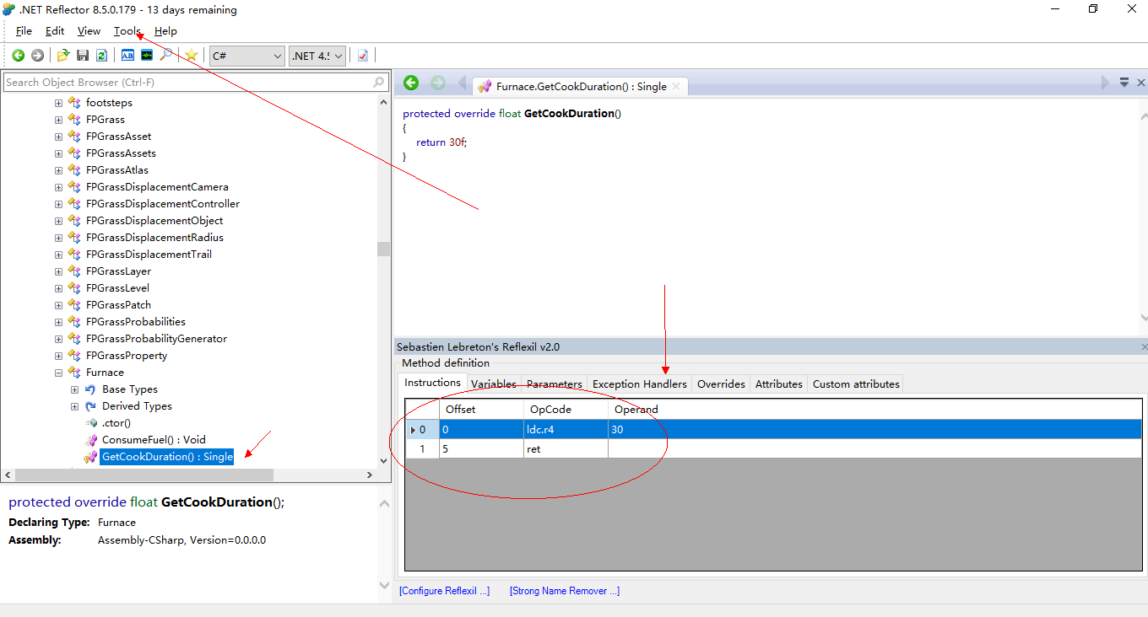This screenshot has width=1148, height=617.
Task: Switch to the Variables tab
Action: [494, 384]
